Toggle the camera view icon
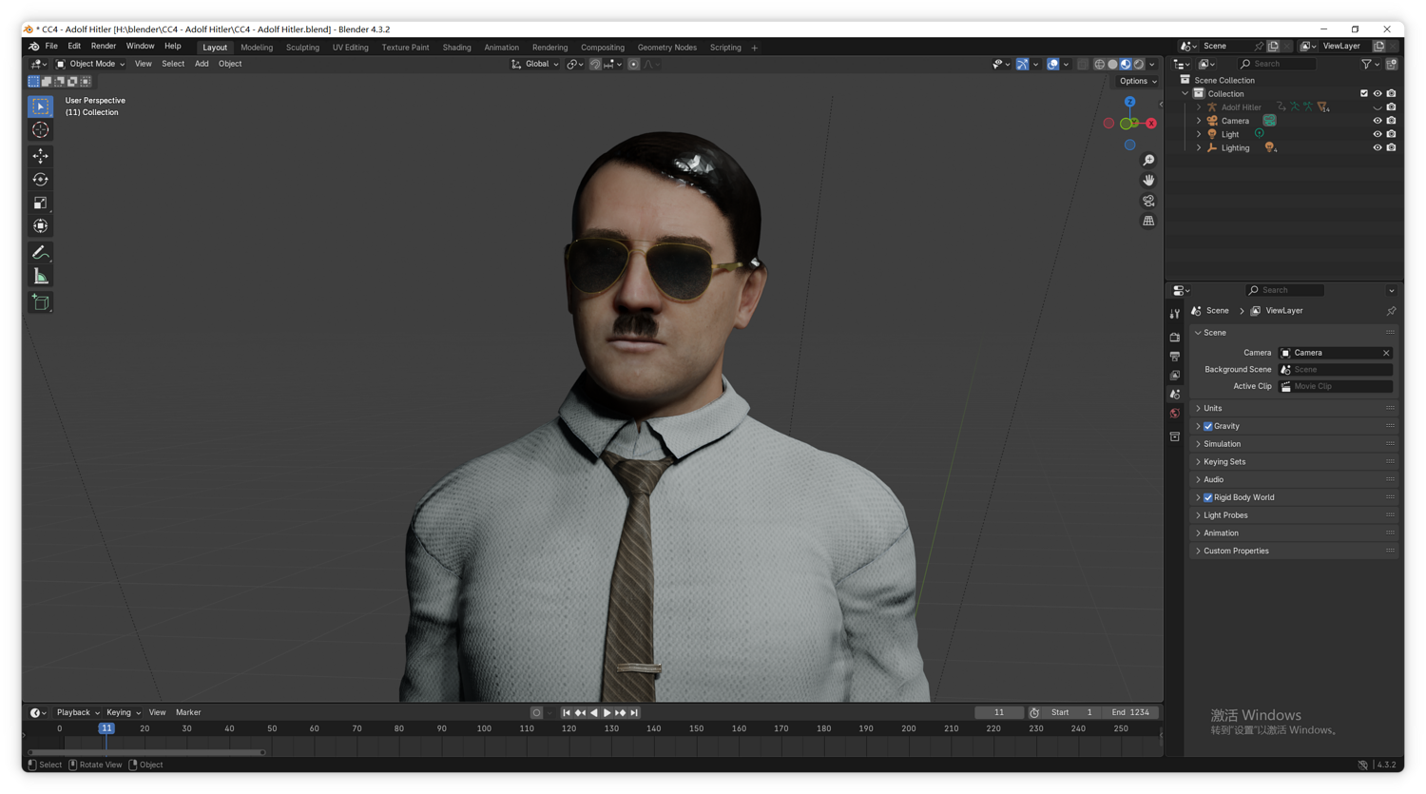 tap(1148, 201)
